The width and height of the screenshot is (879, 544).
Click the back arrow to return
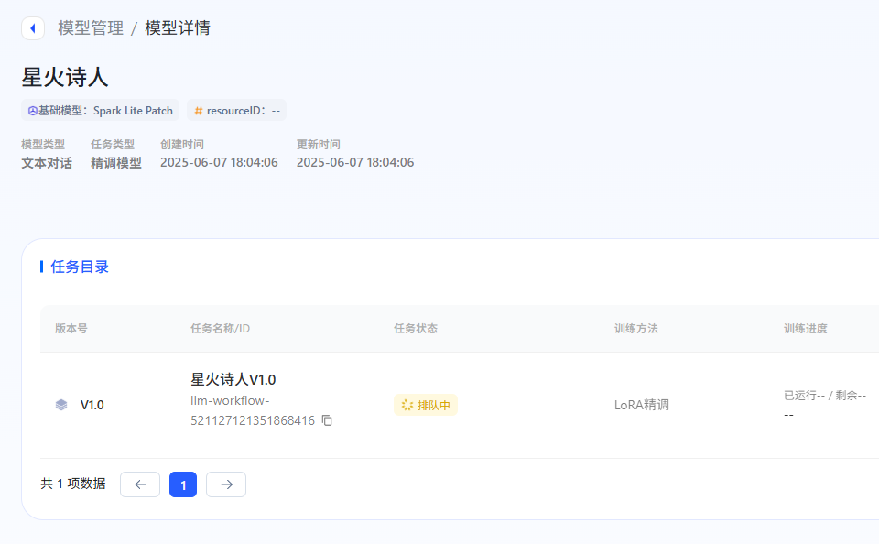click(32, 28)
